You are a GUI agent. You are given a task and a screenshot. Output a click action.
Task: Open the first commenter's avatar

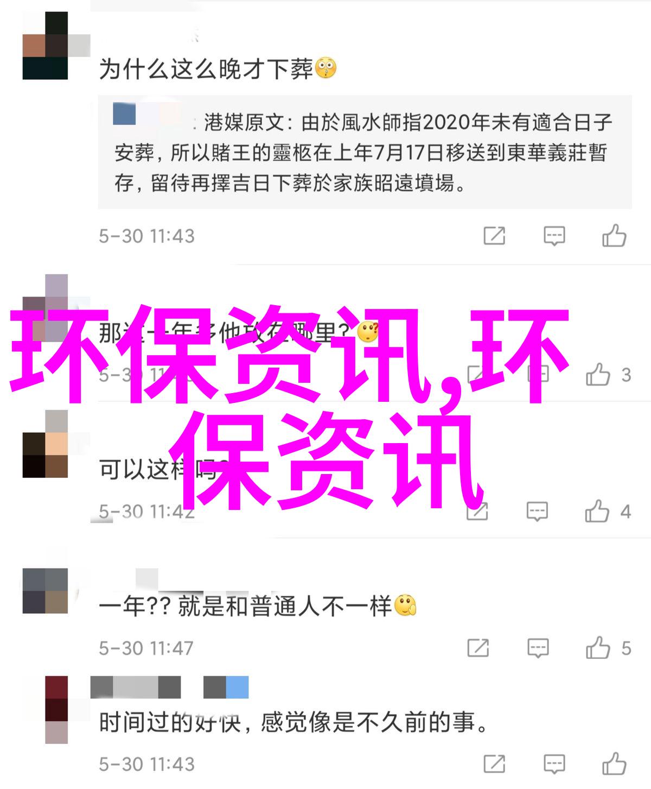coord(45,46)
